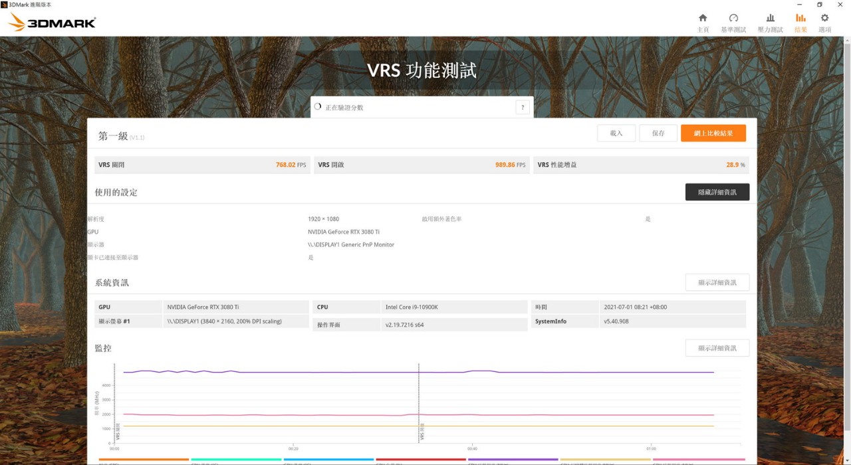Screen dimensions: 851x465
Task: Click the 00:40 time label on the chart
Action: tap(472, 448)
